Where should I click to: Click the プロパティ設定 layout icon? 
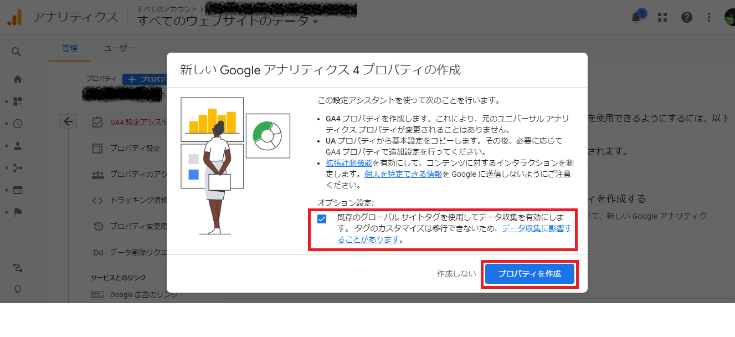click(97, 148)
